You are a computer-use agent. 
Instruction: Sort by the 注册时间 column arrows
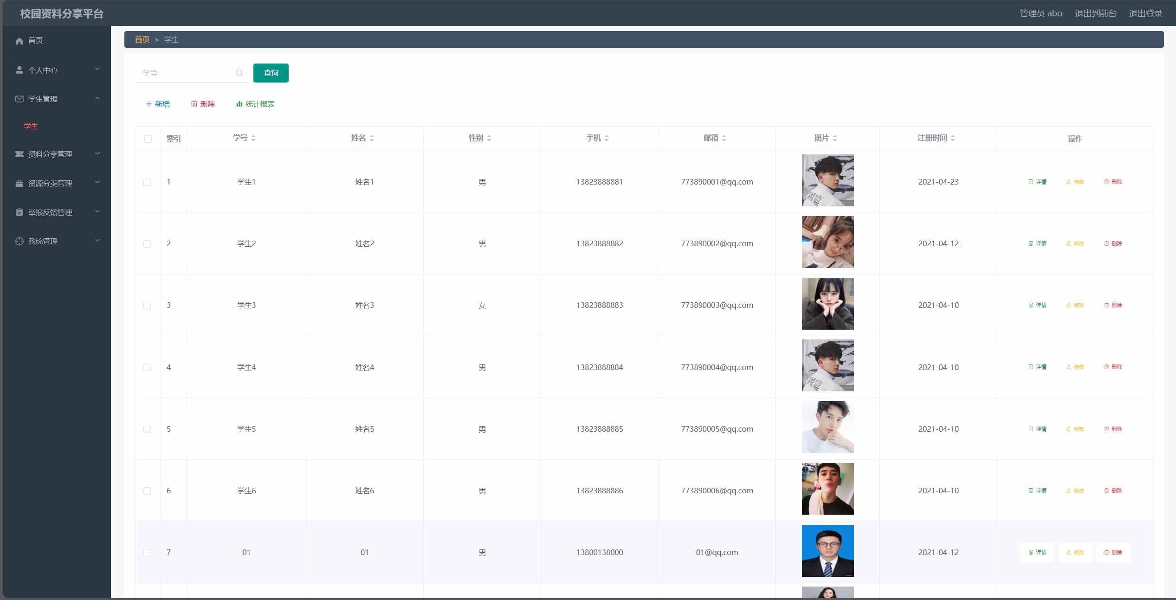[x=953, y=138]
